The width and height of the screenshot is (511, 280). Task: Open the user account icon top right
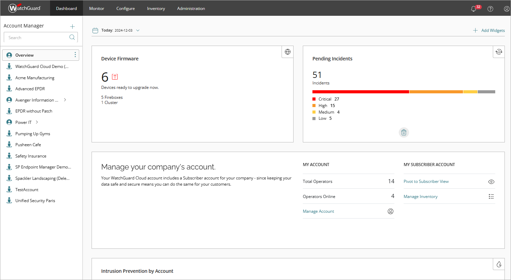[x=507, y=9]
